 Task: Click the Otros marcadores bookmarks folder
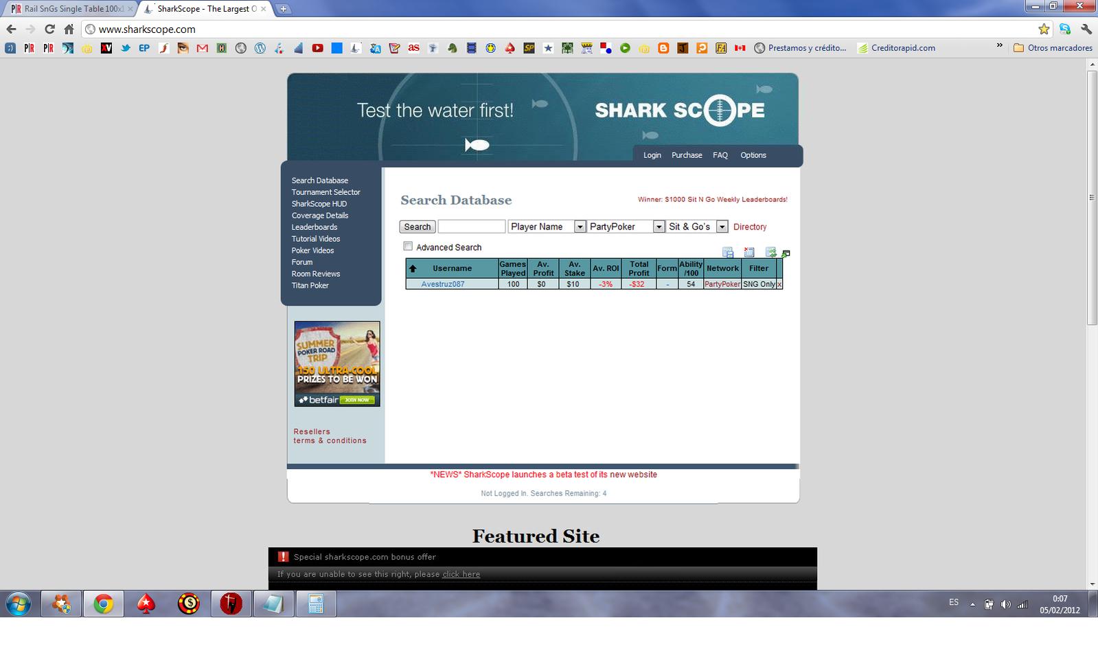coord(1053,48)
